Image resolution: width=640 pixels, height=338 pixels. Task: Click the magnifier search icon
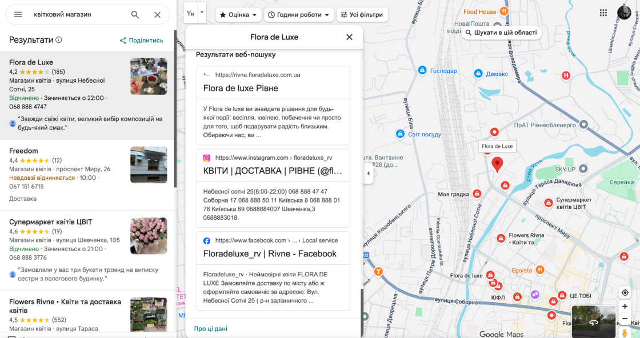[x=135, y=15]
